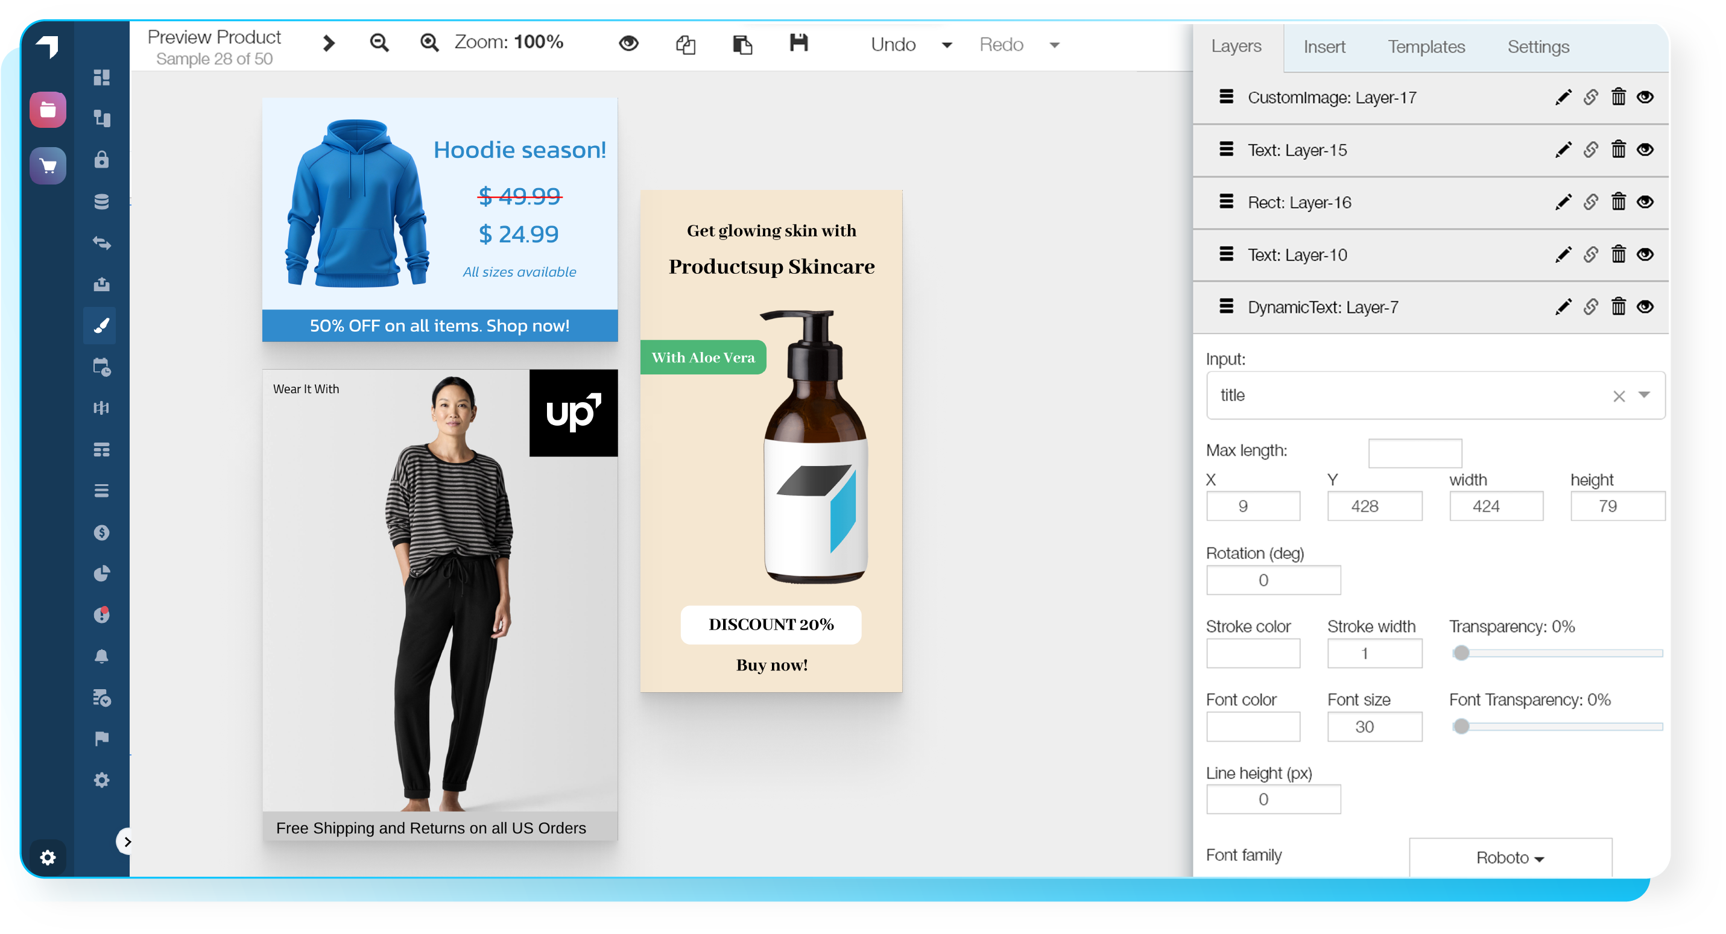Edit the Text: Layer-15 with pencil icon
The image size is (1726, 934).
click(x=1563, y=150)
